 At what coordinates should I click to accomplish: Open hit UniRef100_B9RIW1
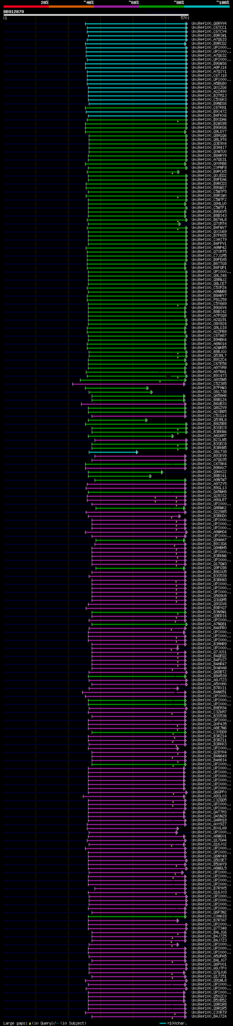[x=209, y=35]
